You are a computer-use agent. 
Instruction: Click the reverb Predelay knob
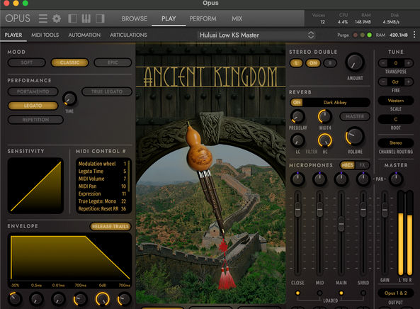click(x=297, y=116)
